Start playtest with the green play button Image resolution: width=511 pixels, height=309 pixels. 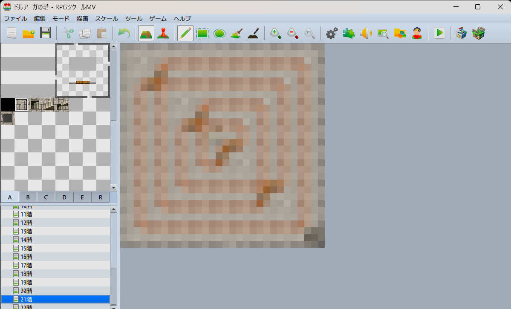[x=439, y=33]
